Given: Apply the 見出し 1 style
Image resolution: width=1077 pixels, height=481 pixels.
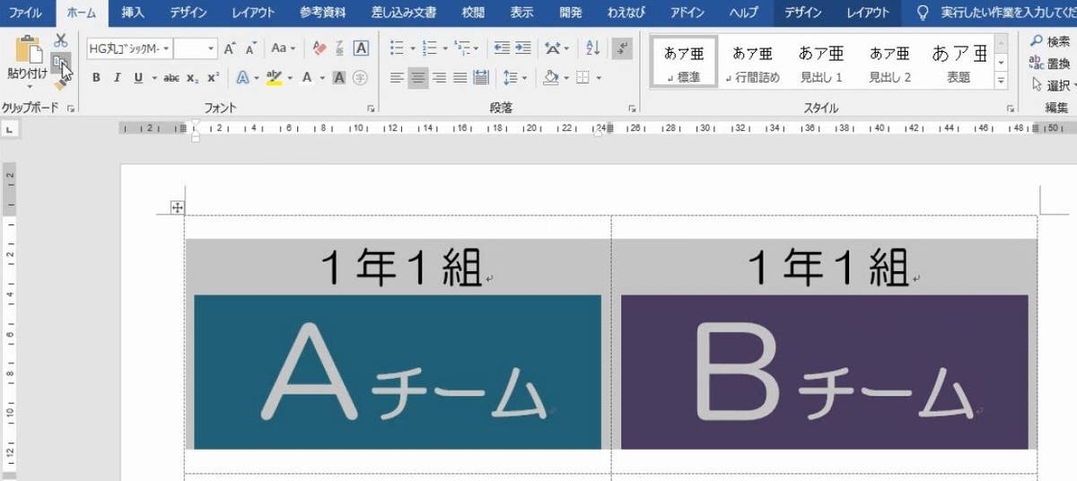Looking at the screenshot, I should [821, 62].
